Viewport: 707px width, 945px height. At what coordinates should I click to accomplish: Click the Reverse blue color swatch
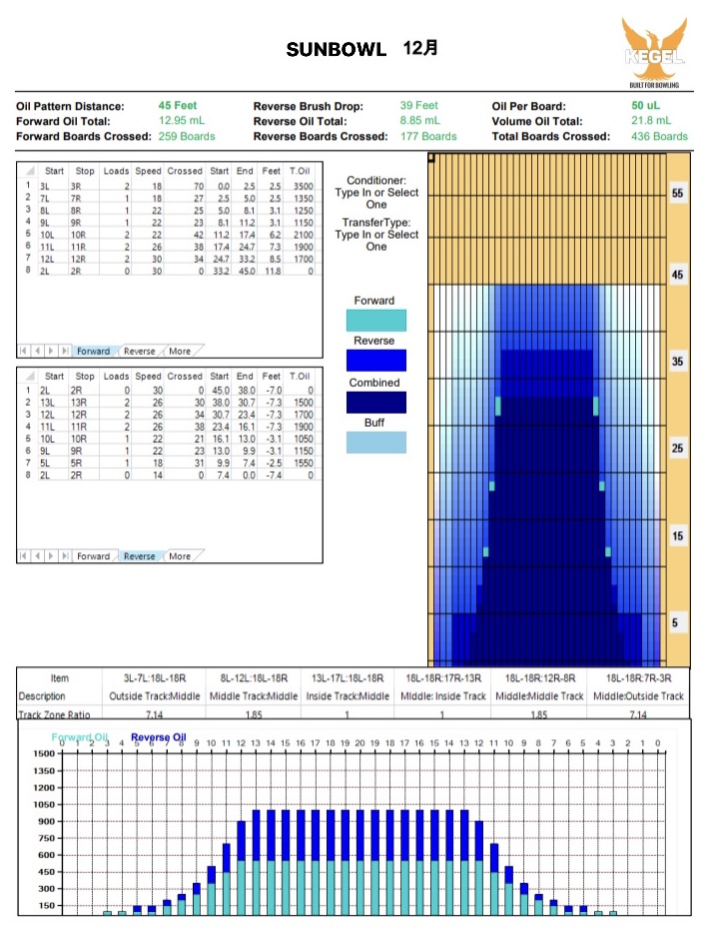tap(376, 360)
